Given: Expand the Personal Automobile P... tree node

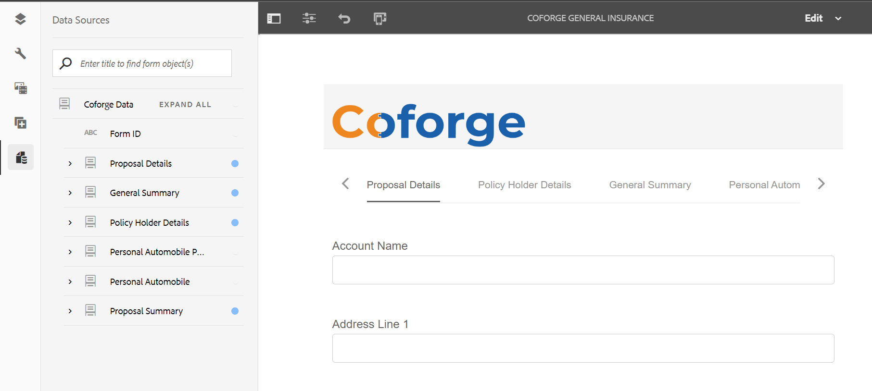Looking at the screenshot, I should pyautogui.click(x=70, y=252).
